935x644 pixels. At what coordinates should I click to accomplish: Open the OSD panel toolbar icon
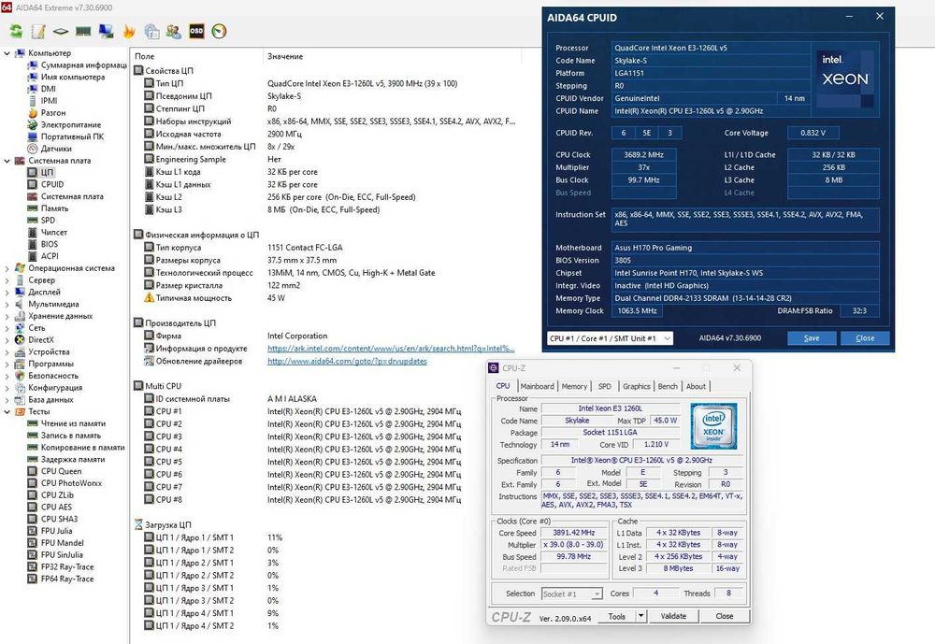coord(196,31)
